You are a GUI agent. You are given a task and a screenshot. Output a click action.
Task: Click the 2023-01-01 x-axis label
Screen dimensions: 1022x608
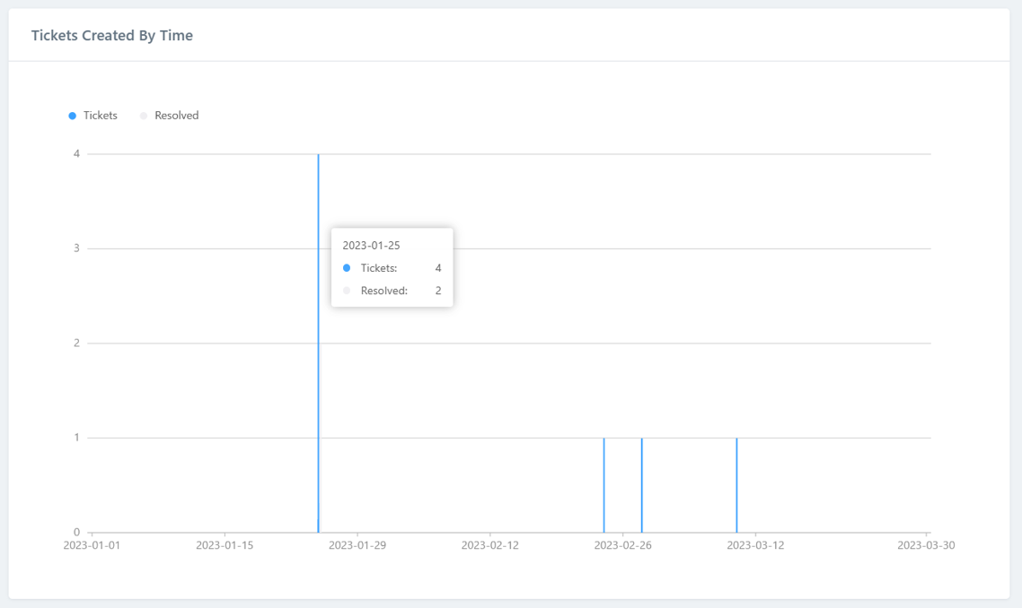click(x=92, y=545)
